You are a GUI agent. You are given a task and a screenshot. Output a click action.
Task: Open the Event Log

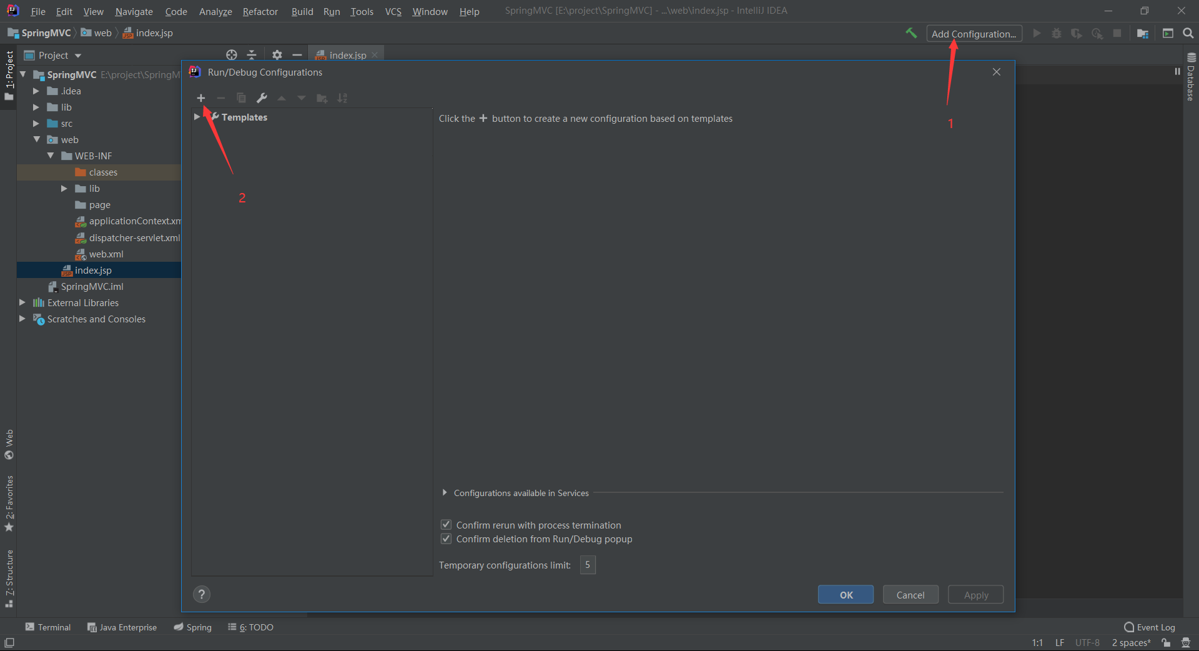1150,627
